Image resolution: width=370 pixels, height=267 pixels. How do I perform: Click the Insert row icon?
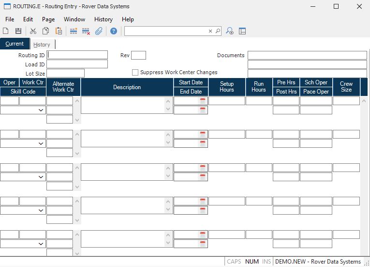point(74,31)
